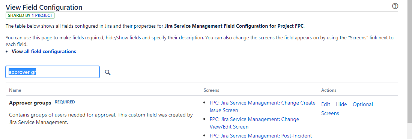Image resolution: width=412 pixels, height=139 pixels.
Task: Open Change View/Edit Screen link
Action: 254,123
